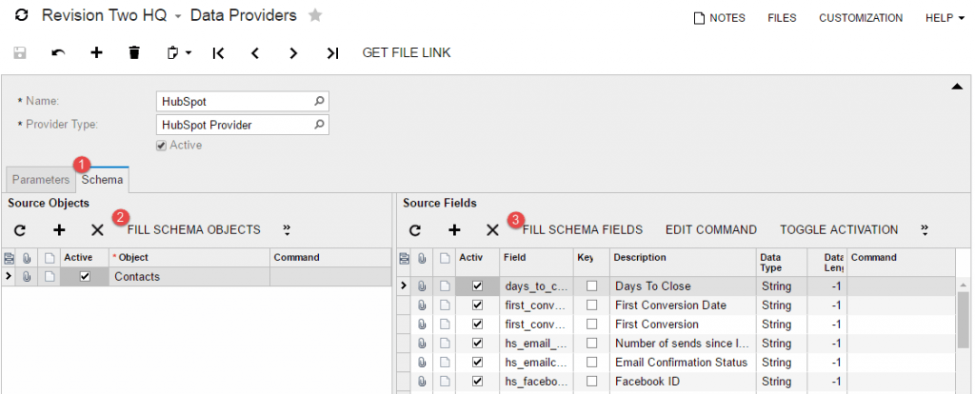Sort Source Objects by Object column
The width and height of the screenshot is (975, 394).
click(x=189, y=257)
